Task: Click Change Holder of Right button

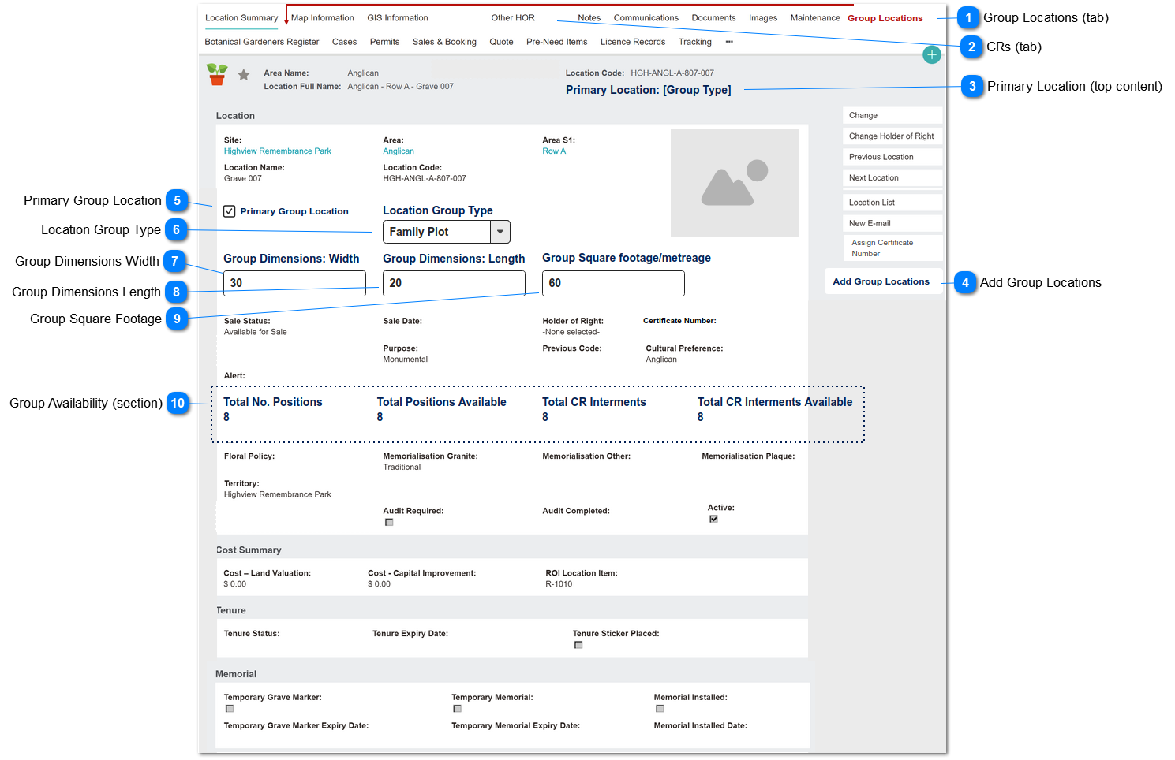Action: click(x=892, y=136)
